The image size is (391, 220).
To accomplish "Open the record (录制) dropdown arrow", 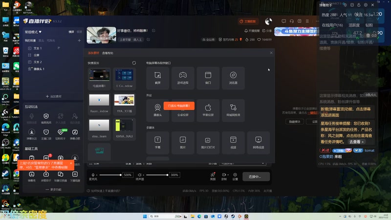I will coord(228,175).
